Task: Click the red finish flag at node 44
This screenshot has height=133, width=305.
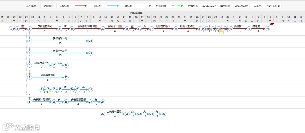Action: (x=271, y=25)
